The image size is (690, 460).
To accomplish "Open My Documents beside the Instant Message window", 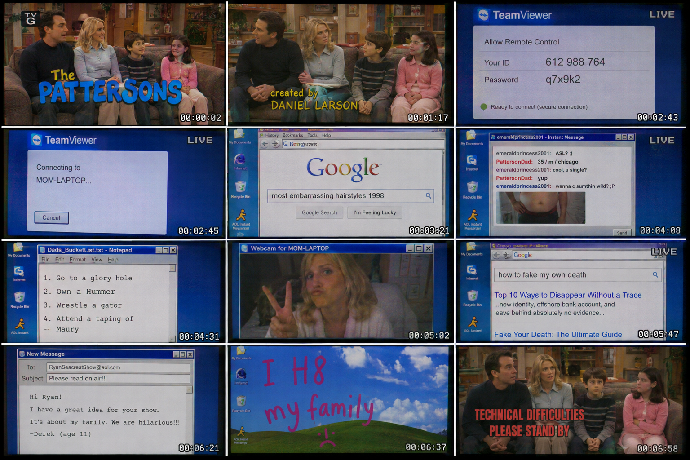I will (x=471, y=137).
